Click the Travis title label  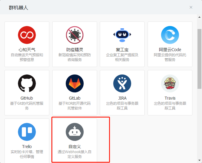[x=170, y=98]
